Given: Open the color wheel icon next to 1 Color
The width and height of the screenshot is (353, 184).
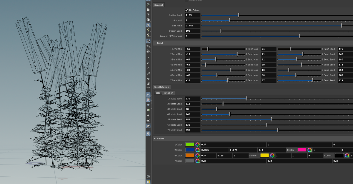Looking at the screenshot, I should pos(198,144).
